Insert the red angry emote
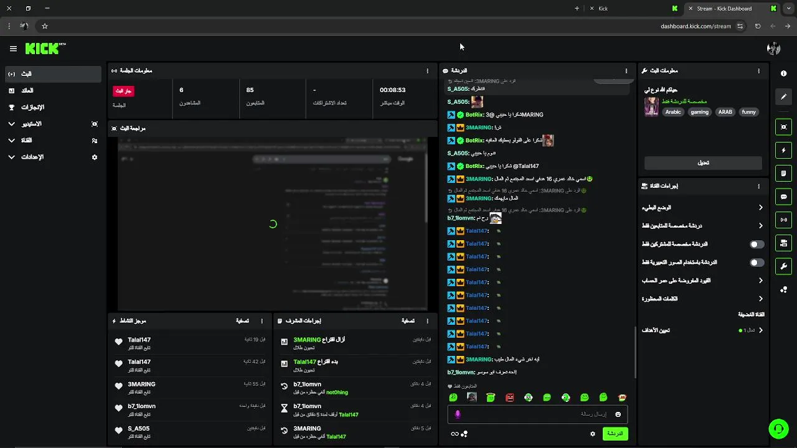This screenshot has width=797, height=448. tap(509, 398)
